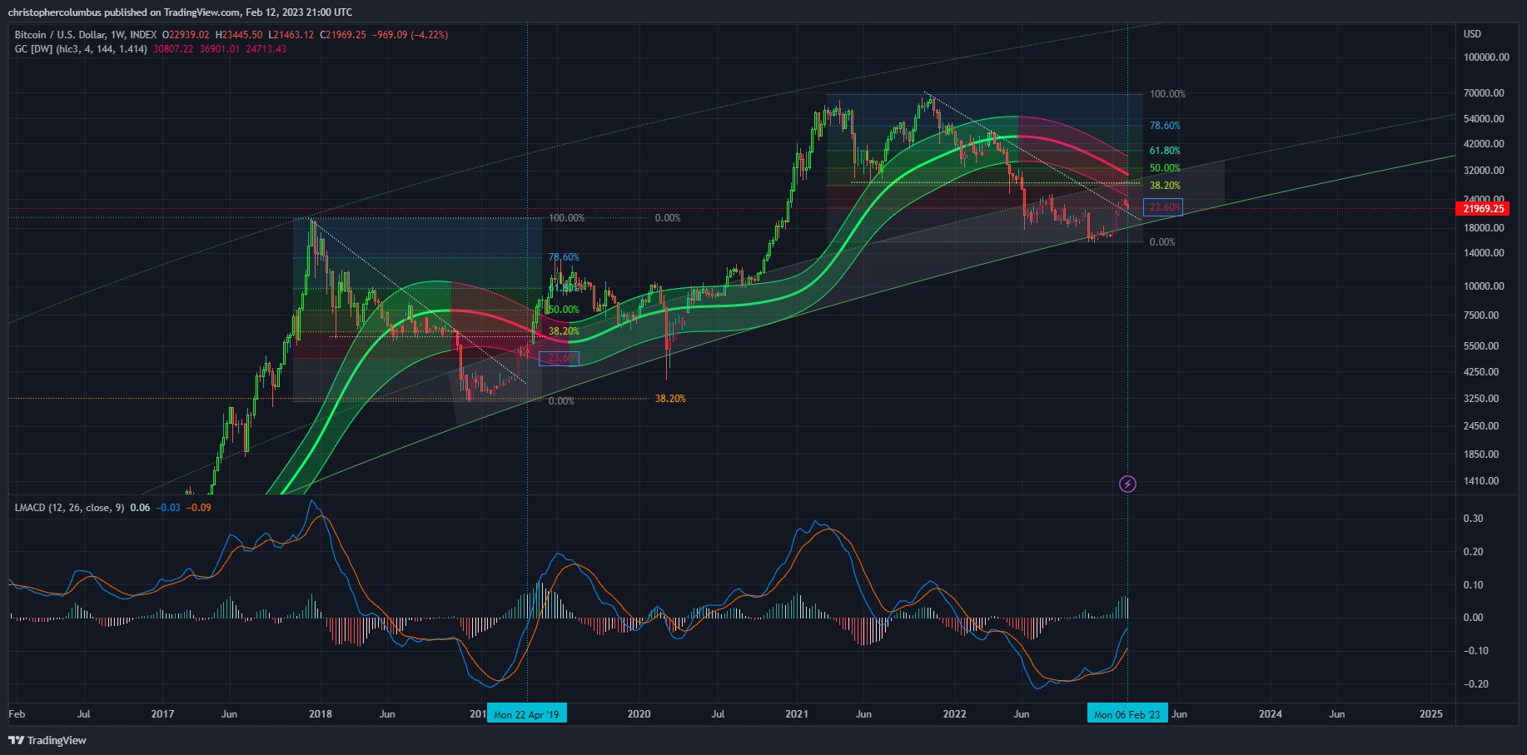The image size is (1527, 755).
Task: Click the 7500.00 price axis label
Action: pos(1481,315)
